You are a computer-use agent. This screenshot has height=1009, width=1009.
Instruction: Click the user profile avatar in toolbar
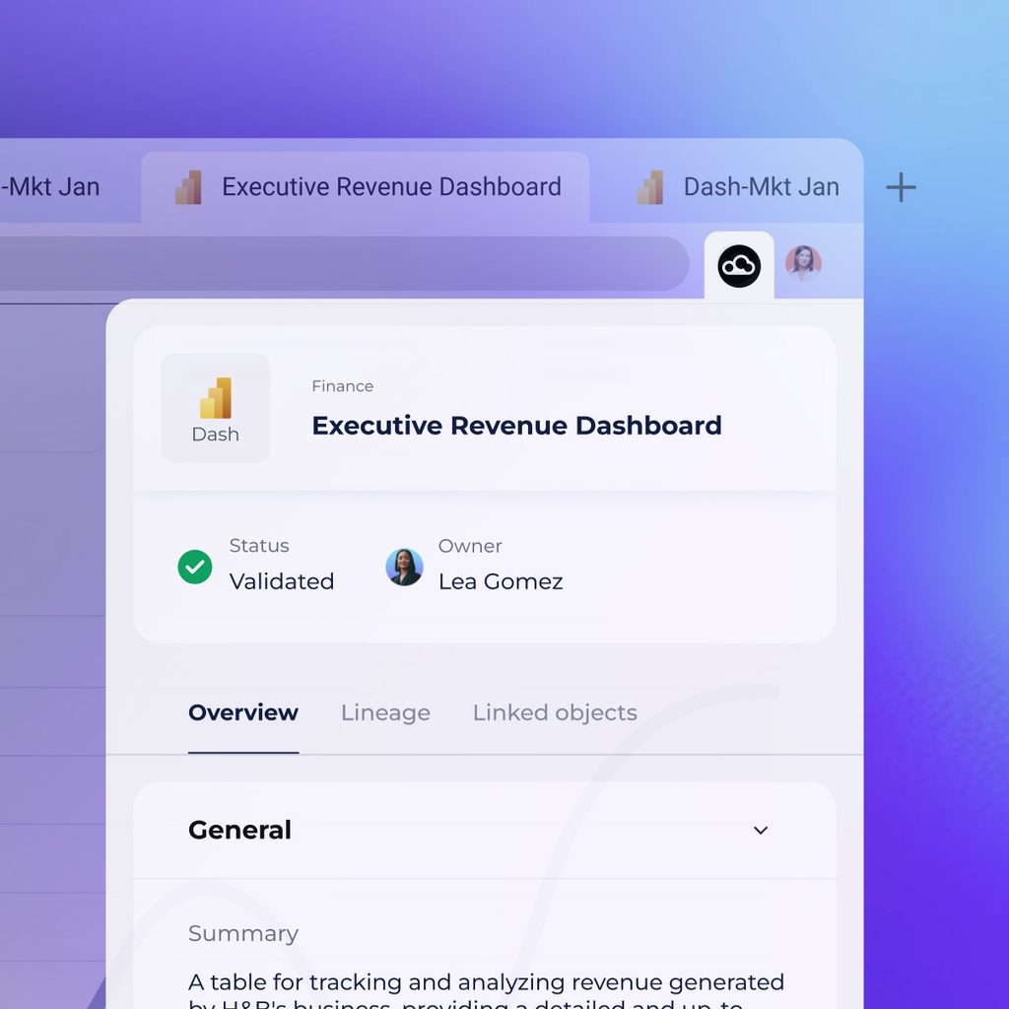point(803,263)
